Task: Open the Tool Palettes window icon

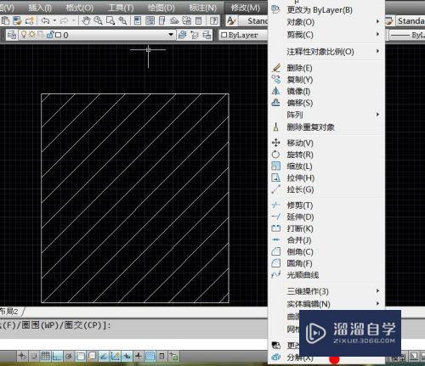Action: point(162,20)
